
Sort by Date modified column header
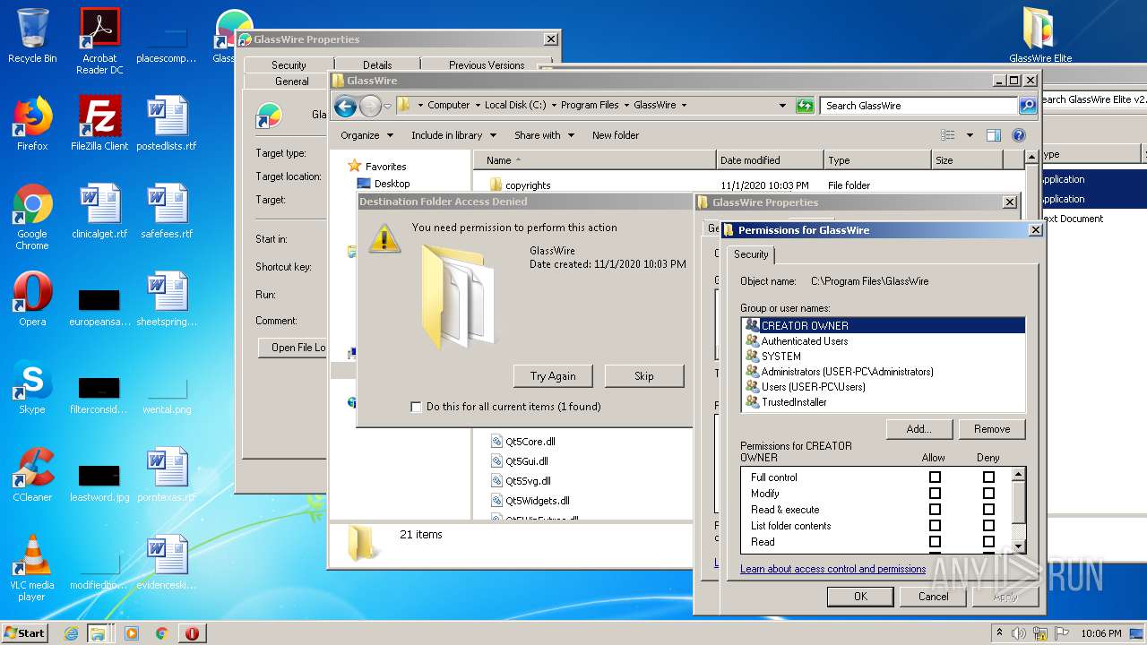(770, 160)
